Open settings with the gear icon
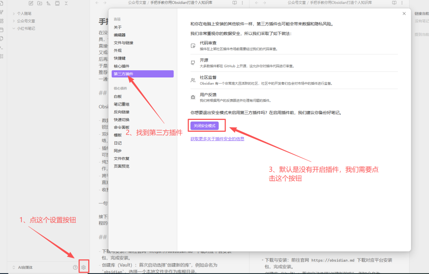429x274 pixels. click(83, 267)
